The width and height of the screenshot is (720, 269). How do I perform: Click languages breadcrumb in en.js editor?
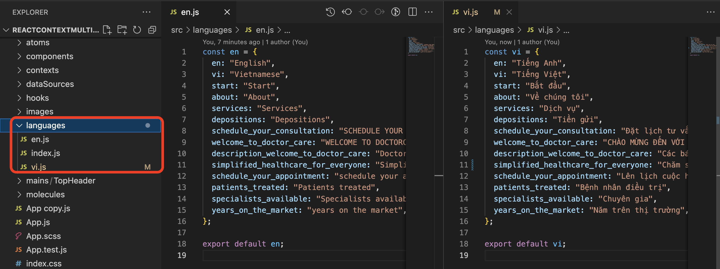(x=212, y=30)
